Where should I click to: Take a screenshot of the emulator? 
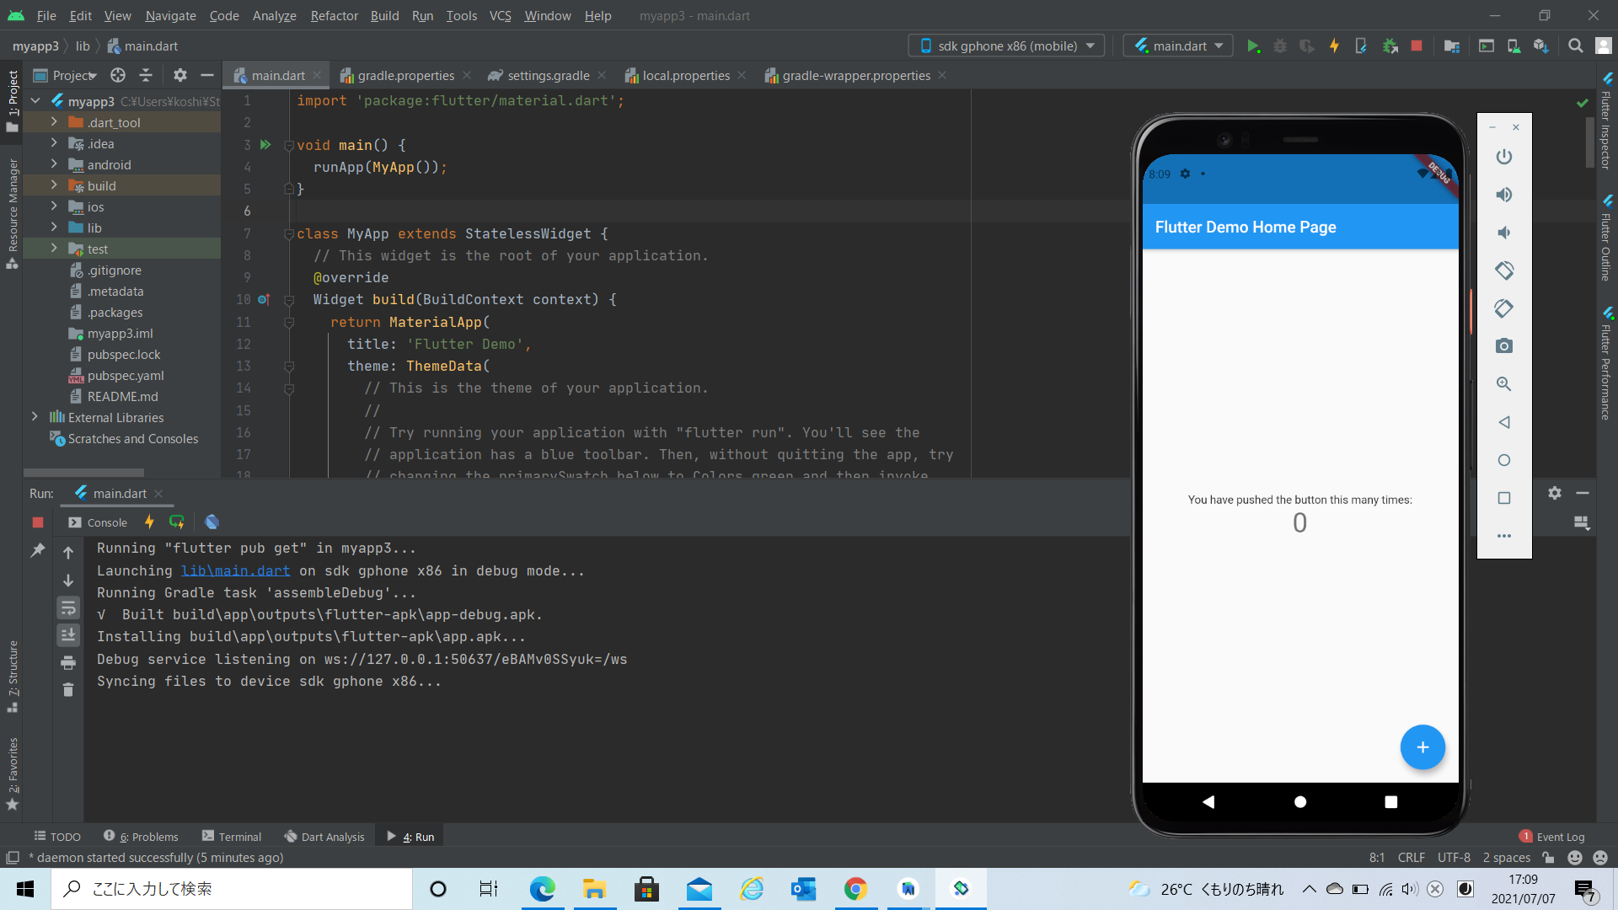1505,345
